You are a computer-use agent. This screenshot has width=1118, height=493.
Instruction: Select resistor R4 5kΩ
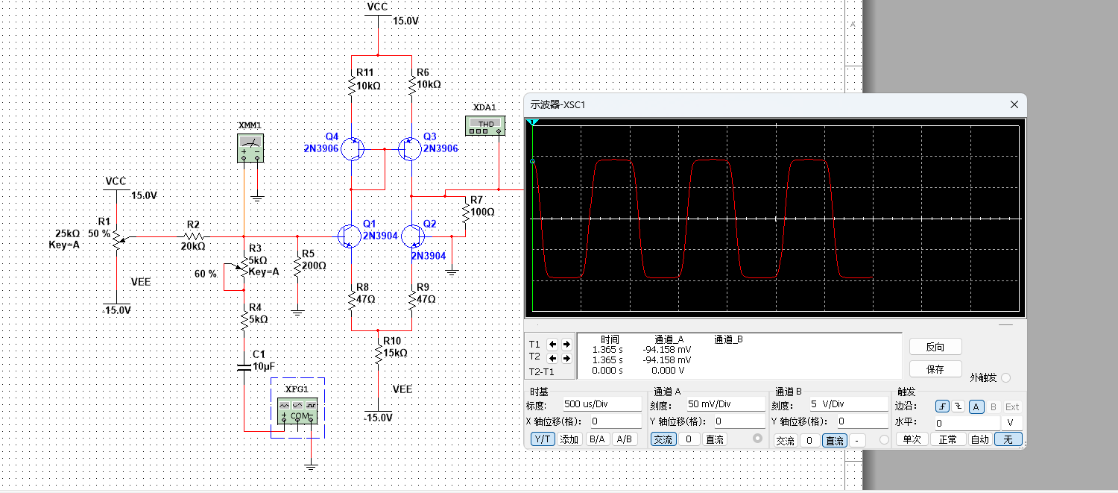click(244, 319)
